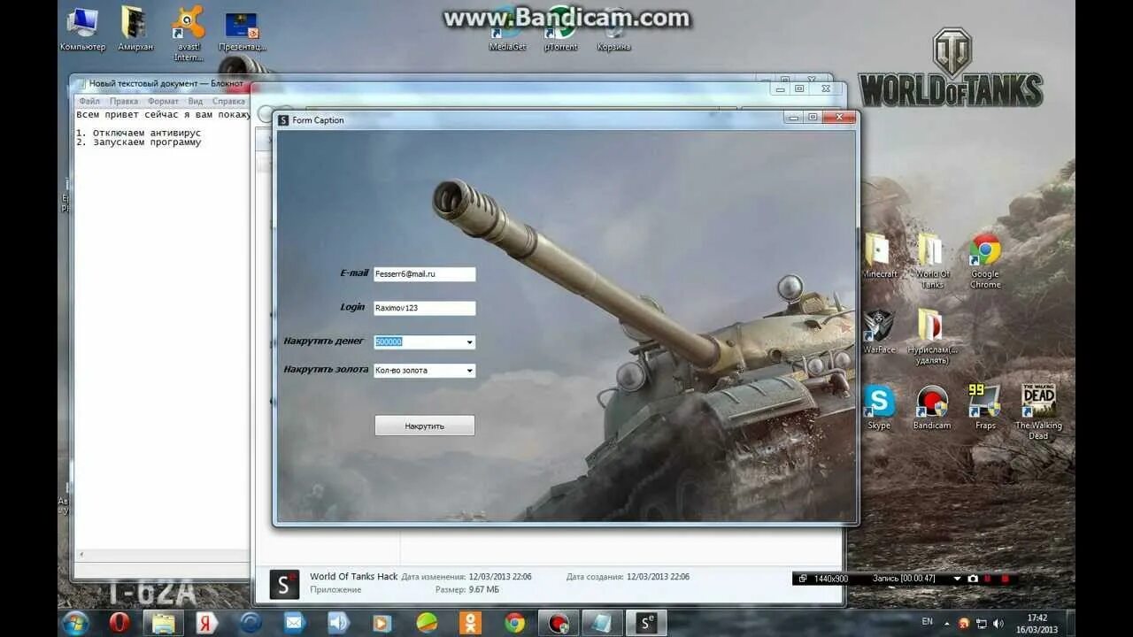Open Odnoklassniki orange taskbar icon

point(470,623)
